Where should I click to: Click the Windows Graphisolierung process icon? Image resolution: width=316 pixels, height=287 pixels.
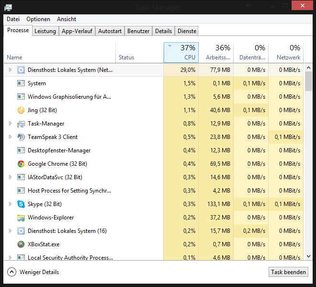(x=21, y=97)
